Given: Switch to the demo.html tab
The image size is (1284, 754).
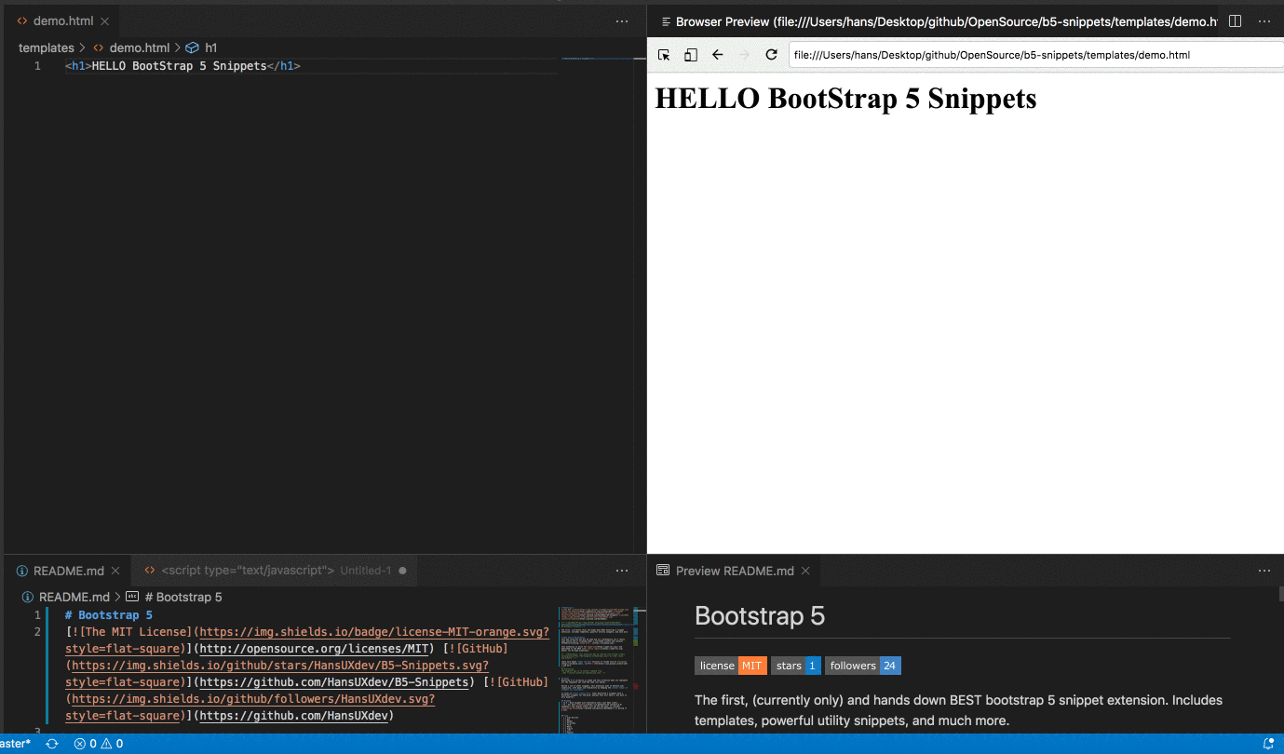Looking at the screenshot, I should coord(63,20).
